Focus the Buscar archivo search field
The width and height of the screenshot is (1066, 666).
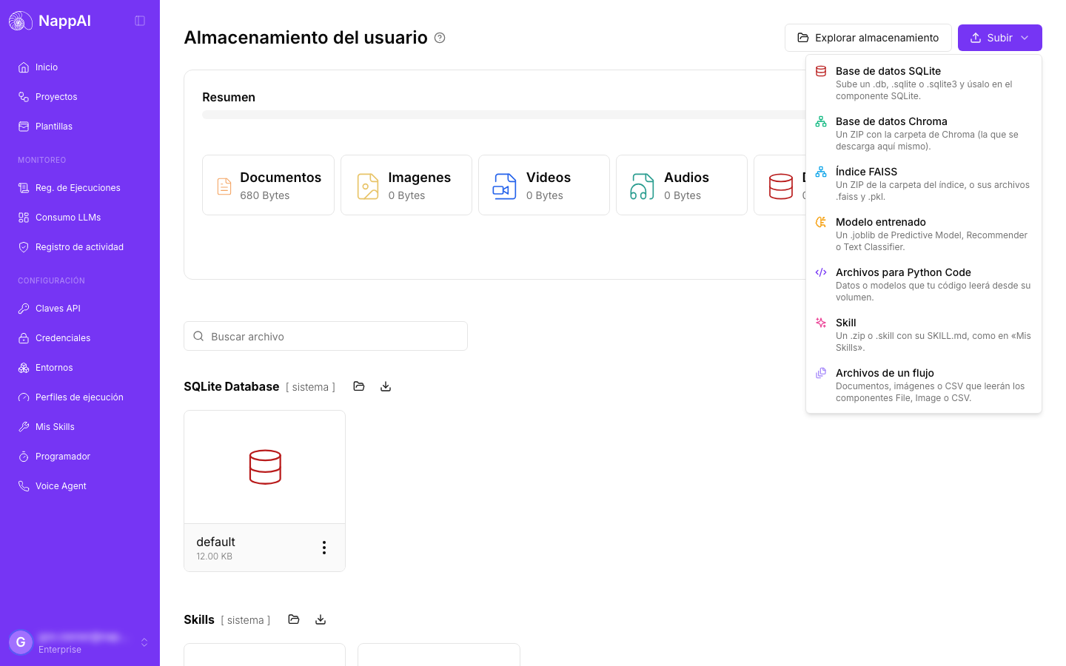pos(326,336)
